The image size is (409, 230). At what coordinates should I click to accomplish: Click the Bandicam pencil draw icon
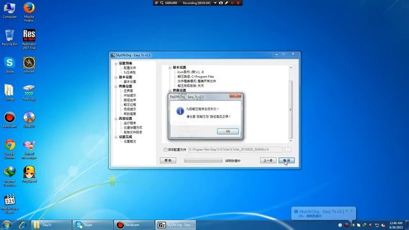tap(226, 3)
